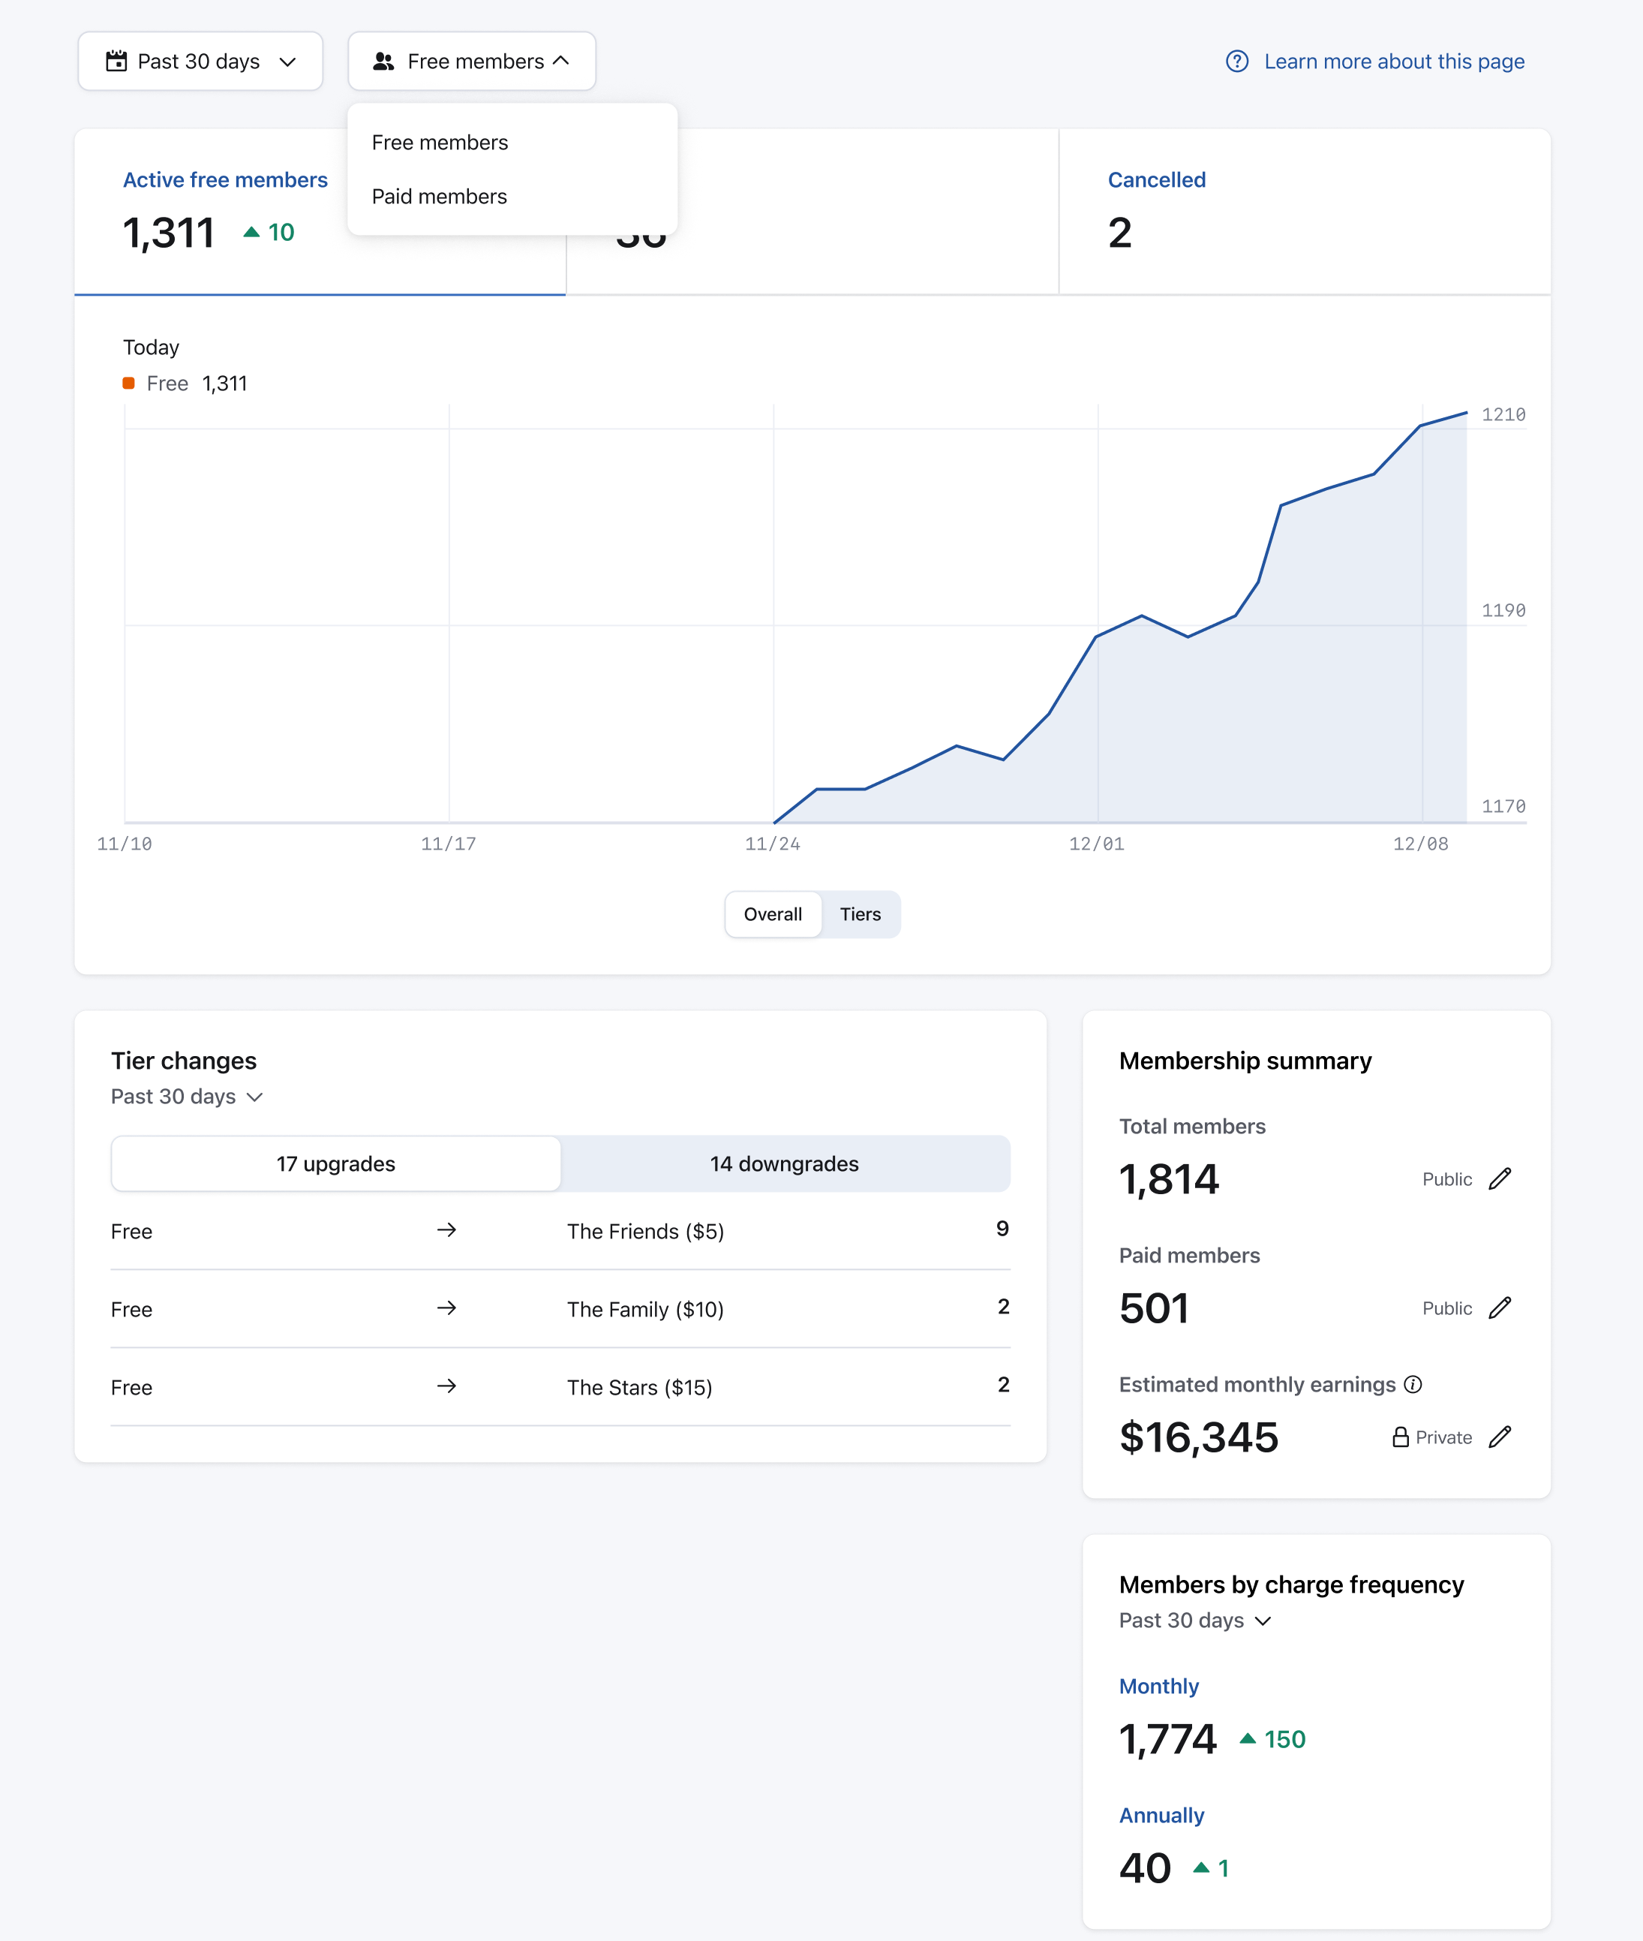Click the orange Free legend swatch
Screen dimensions: 1643x1941
pos(128,384)
